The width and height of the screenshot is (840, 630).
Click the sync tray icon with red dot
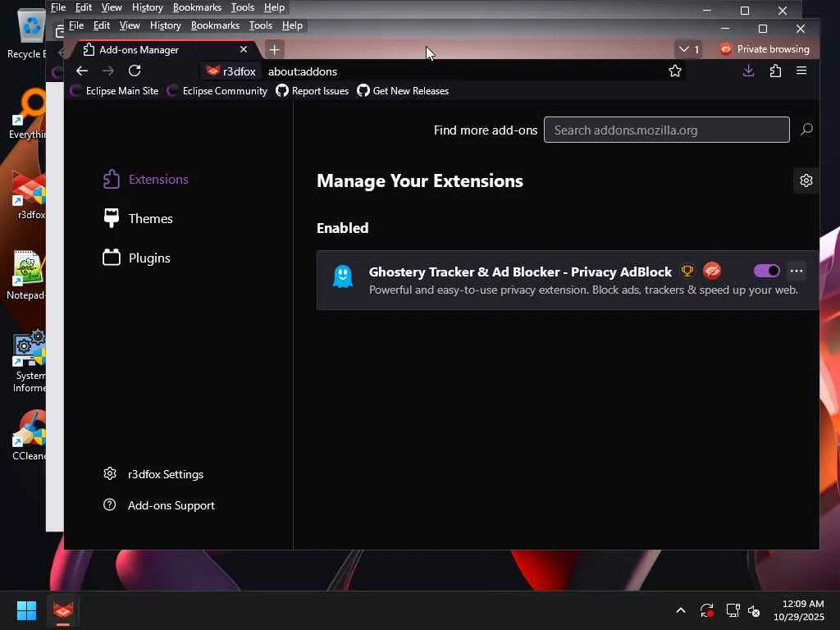click(x=706, y=610)
